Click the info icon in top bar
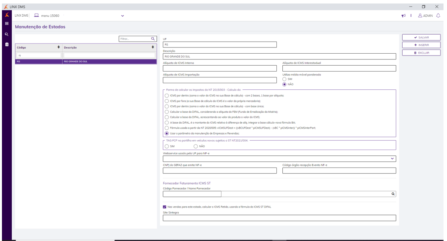 tap(411, 16)
